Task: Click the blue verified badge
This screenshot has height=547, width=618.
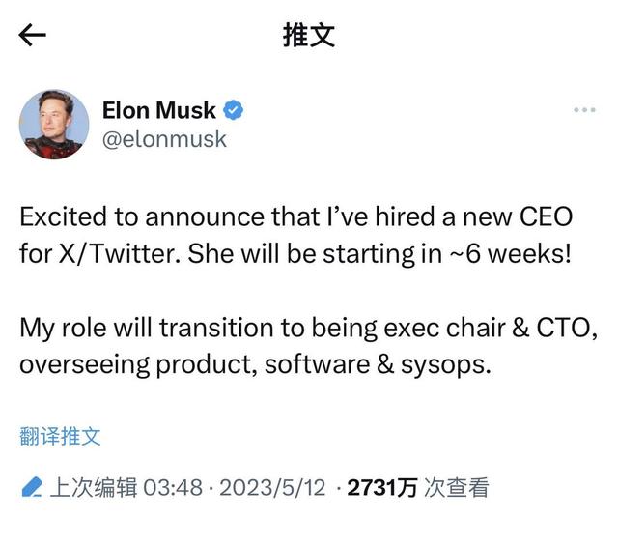Action: pos(234,110)
